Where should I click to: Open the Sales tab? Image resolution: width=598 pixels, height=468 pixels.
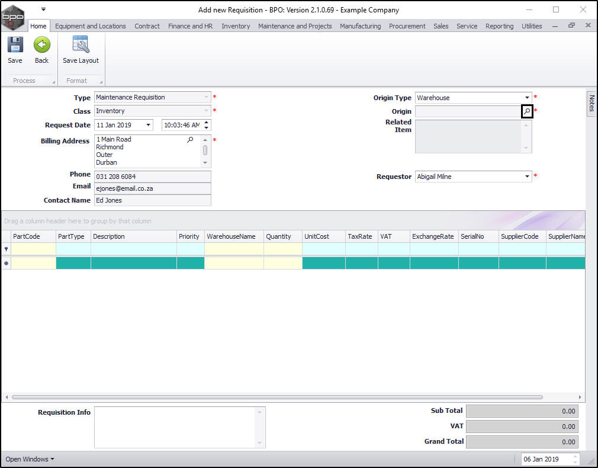pos(441,26)
